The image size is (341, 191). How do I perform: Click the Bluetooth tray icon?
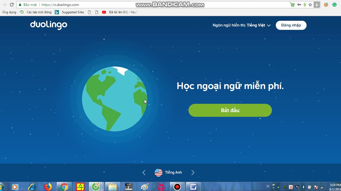click(x=303, y=187)
